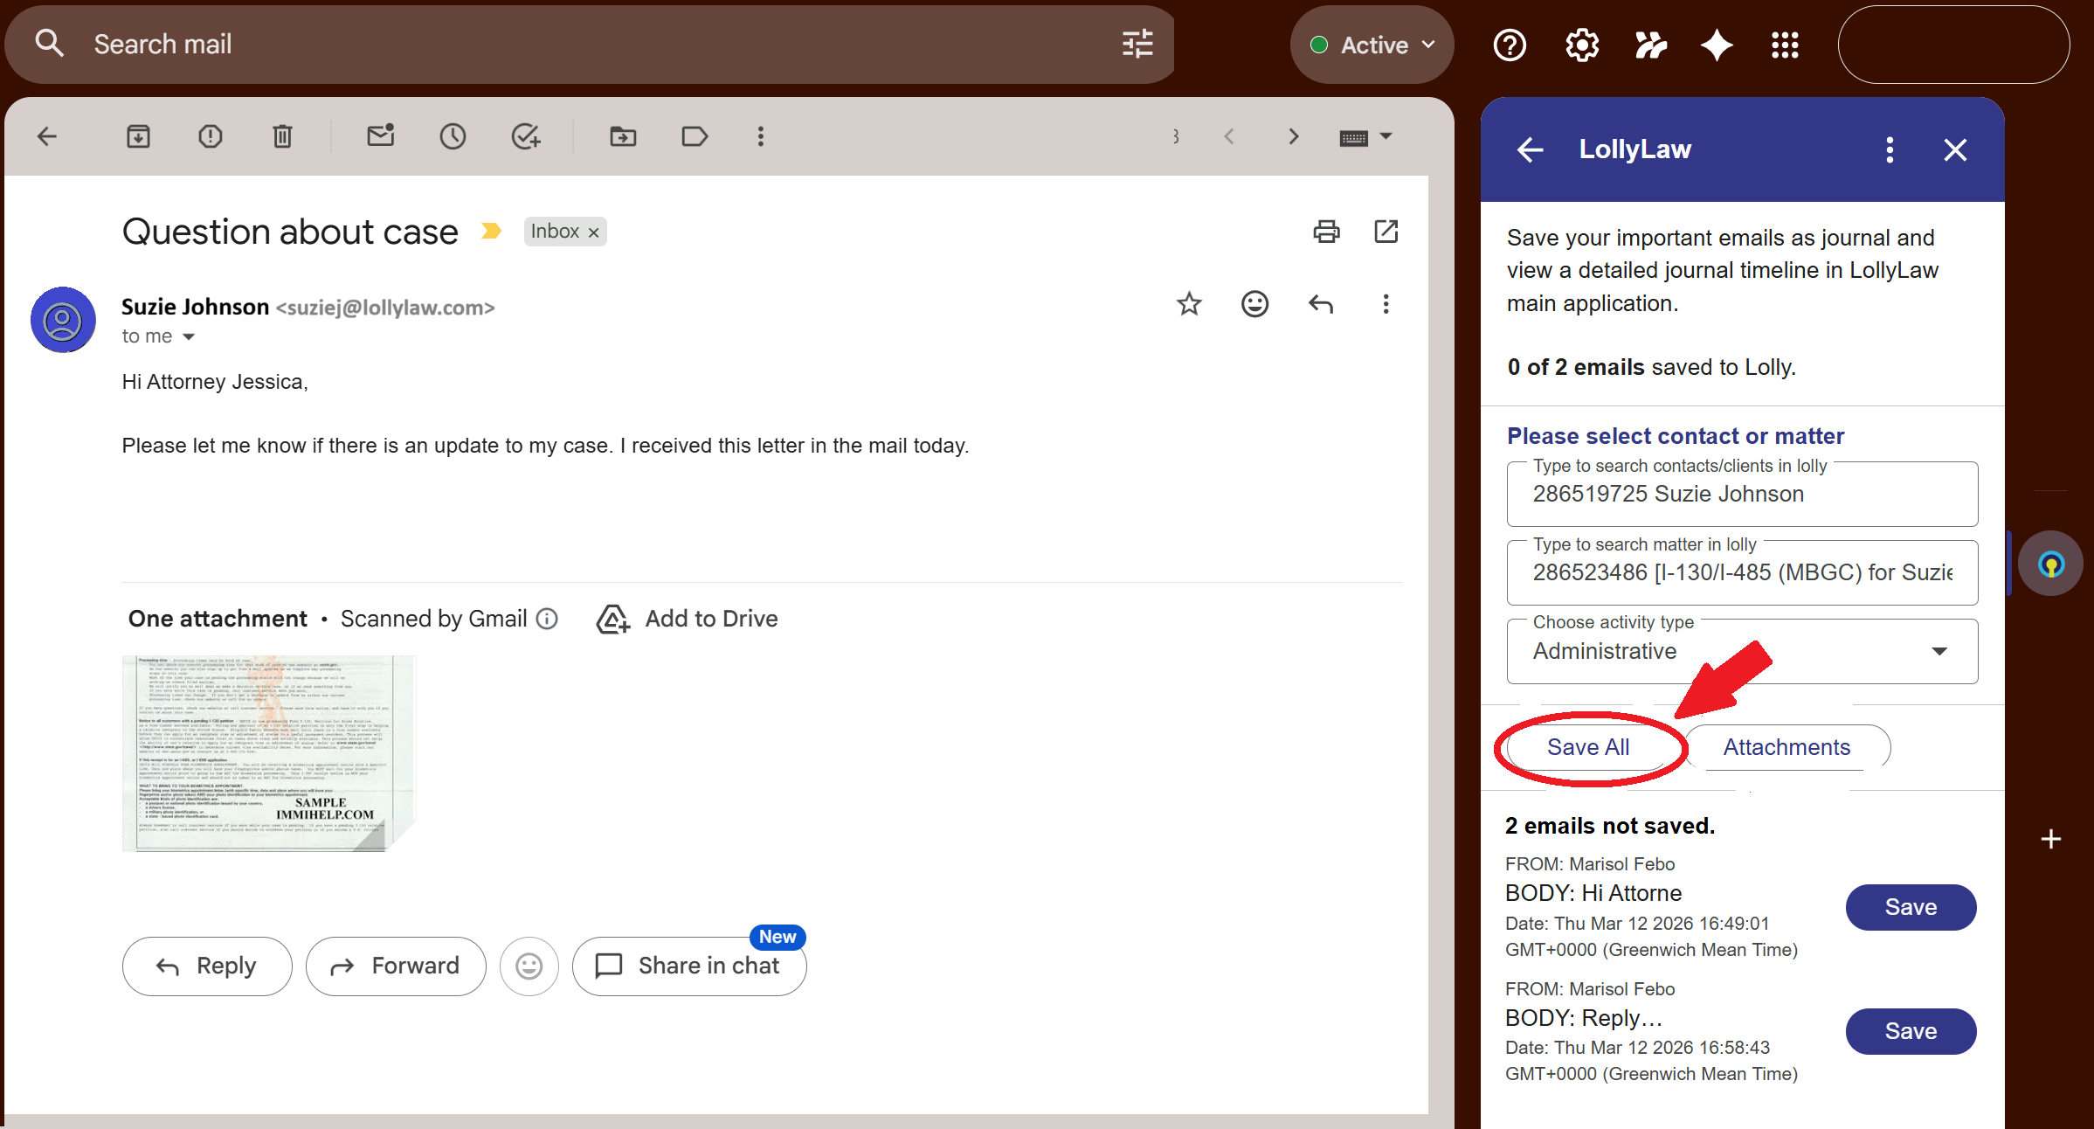Star the Suzie Johnson email

pos(1189,304)
